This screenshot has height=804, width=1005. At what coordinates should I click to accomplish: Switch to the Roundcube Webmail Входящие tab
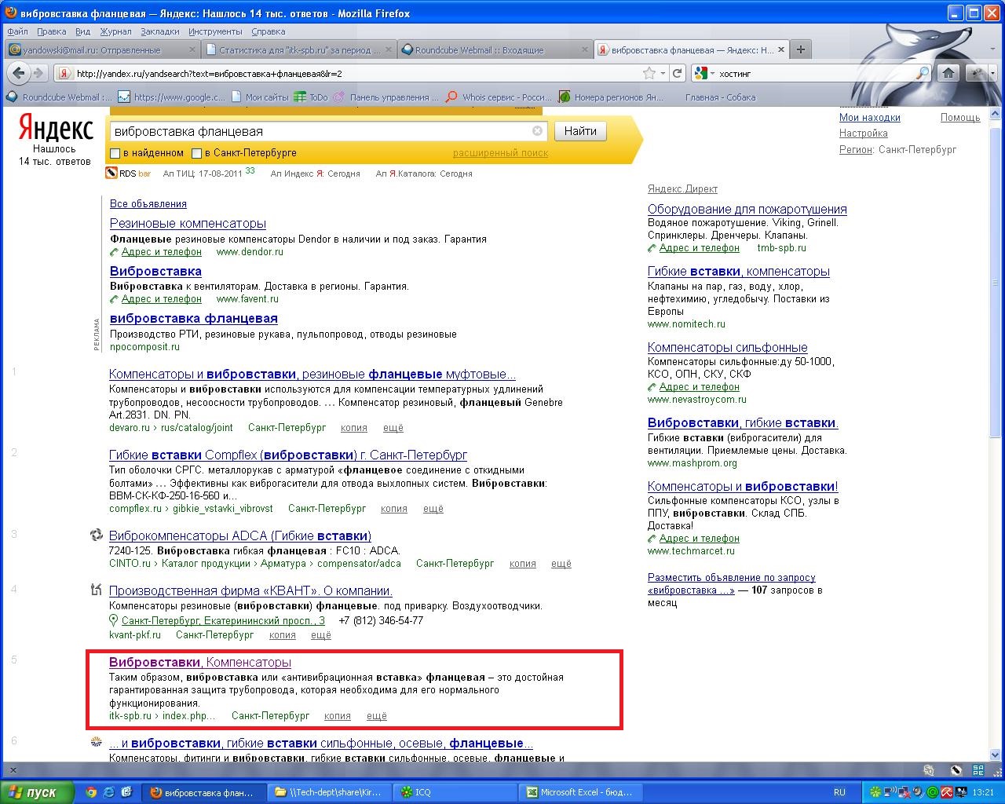point(494,49)
